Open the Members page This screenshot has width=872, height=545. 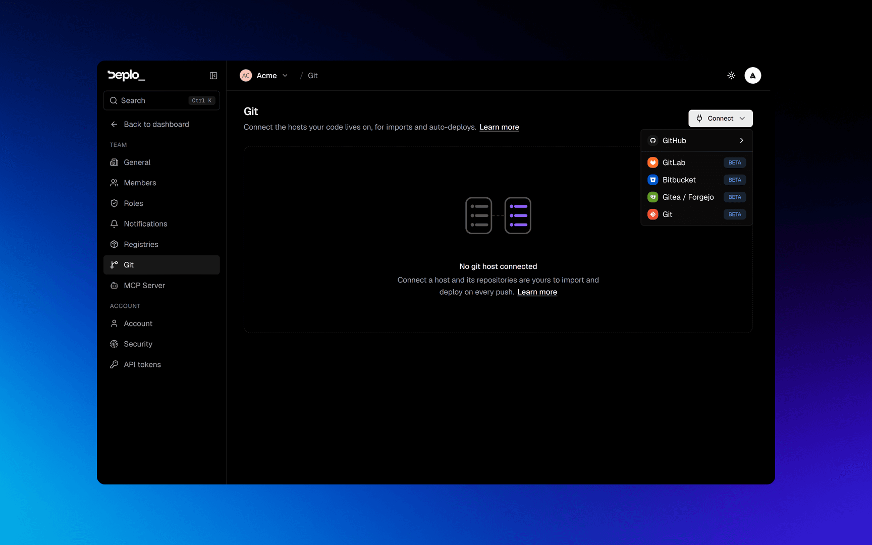161,183
